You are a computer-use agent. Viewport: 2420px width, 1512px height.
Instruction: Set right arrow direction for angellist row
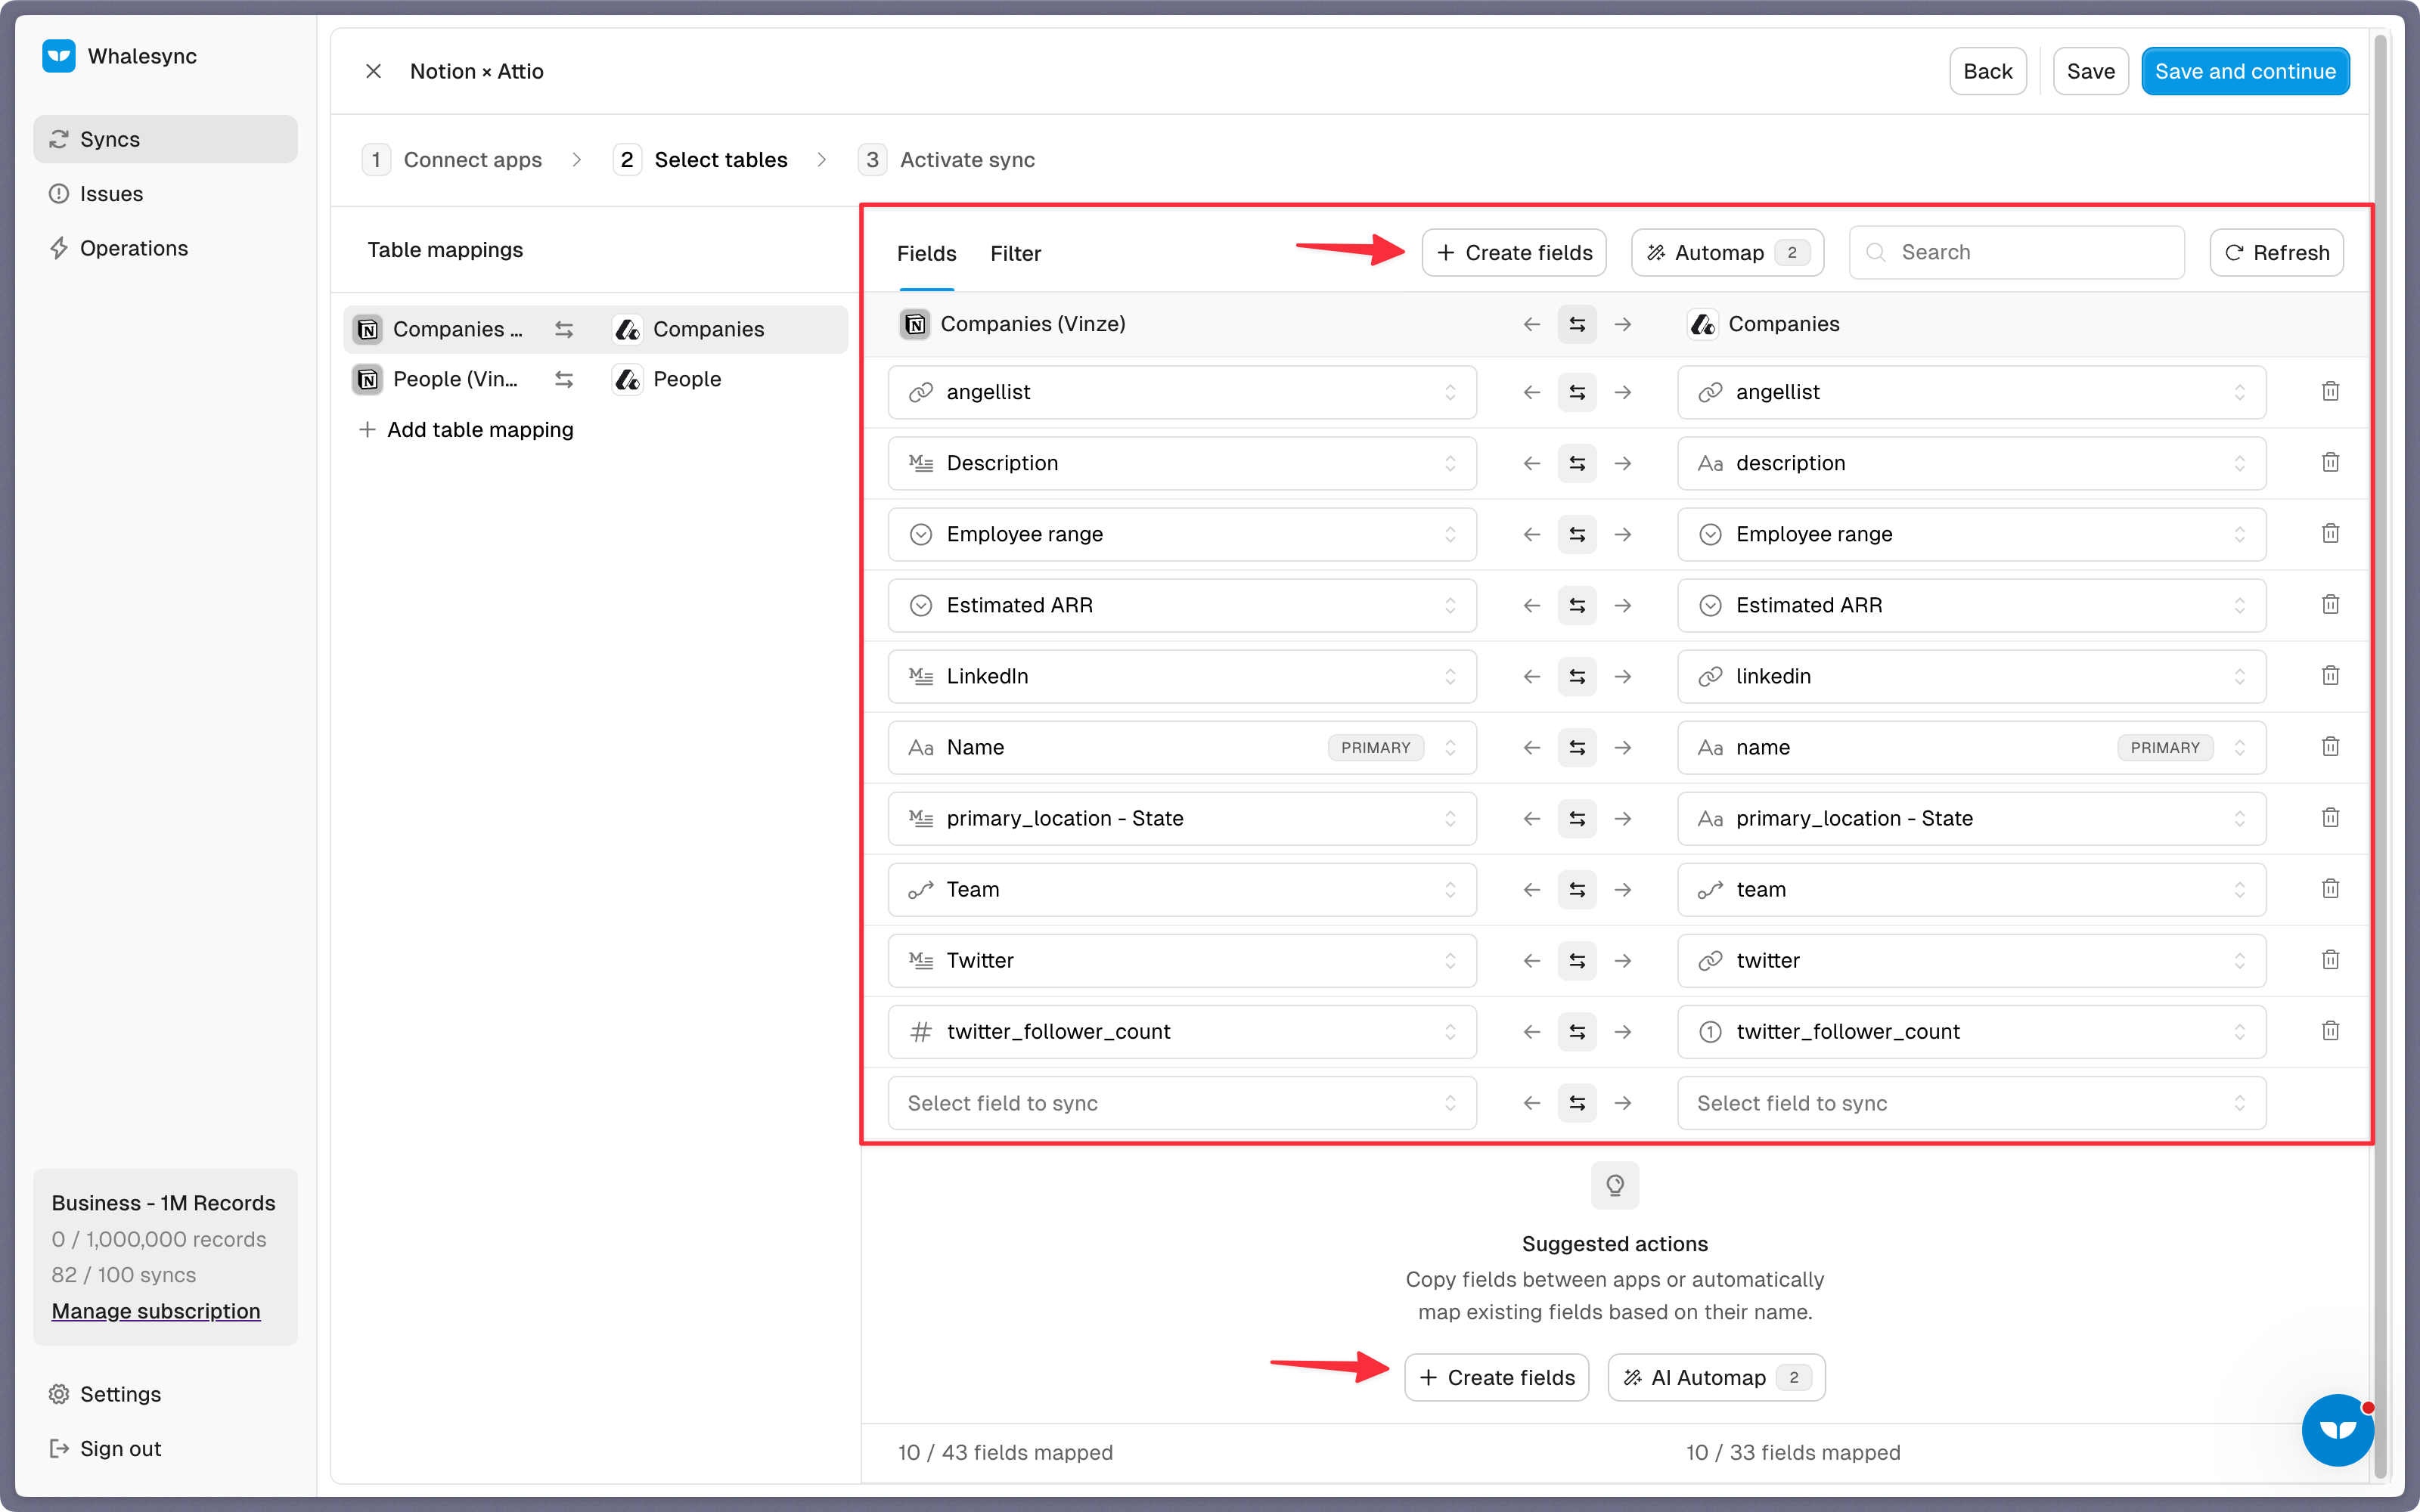(1623, 392)
